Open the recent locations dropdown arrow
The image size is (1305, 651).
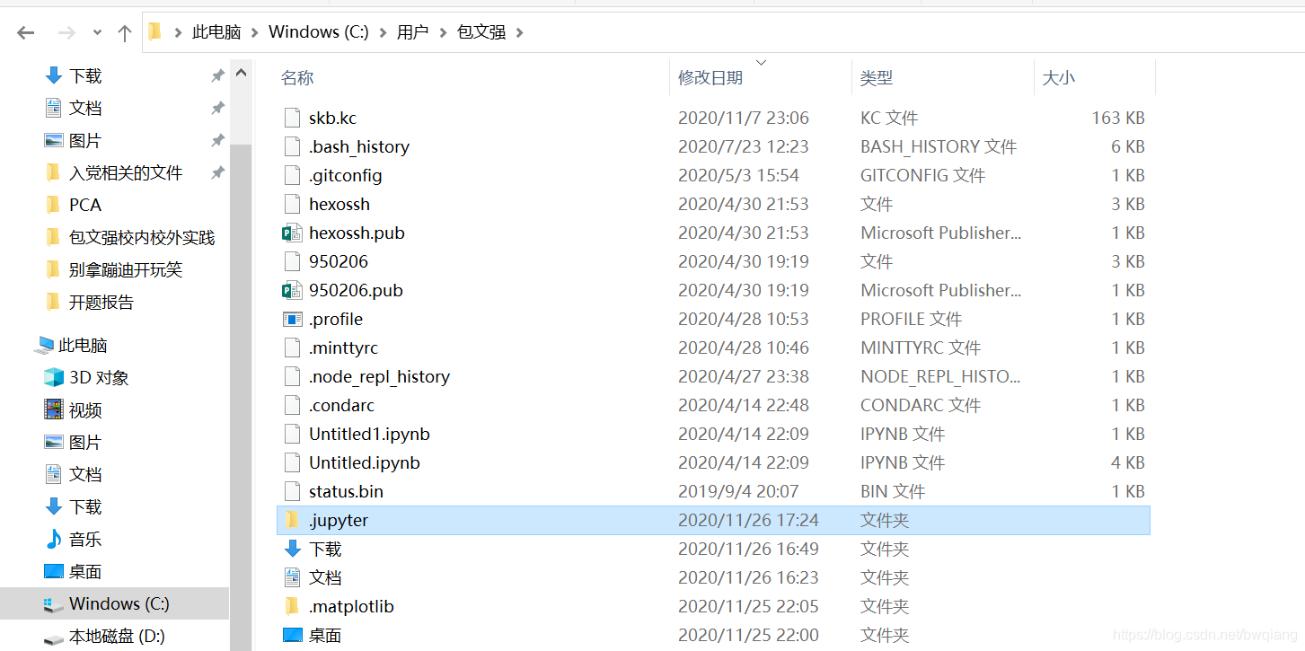coord(97,33)
